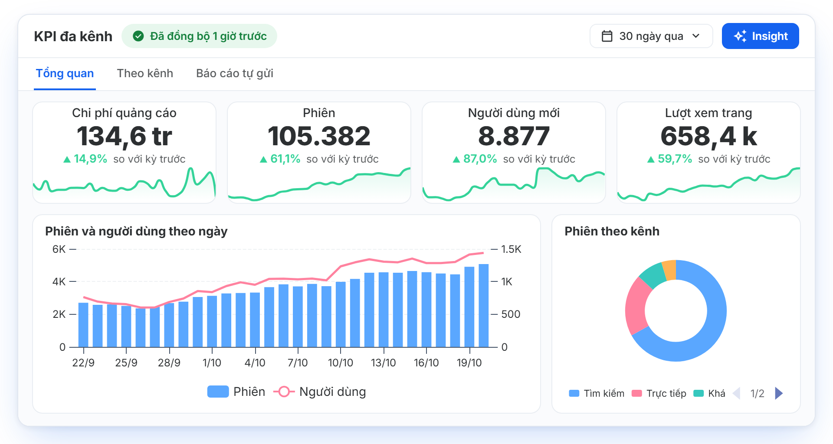Open the Báo cáo tự gửi tab
833x444 pixels.
point(235,73)
